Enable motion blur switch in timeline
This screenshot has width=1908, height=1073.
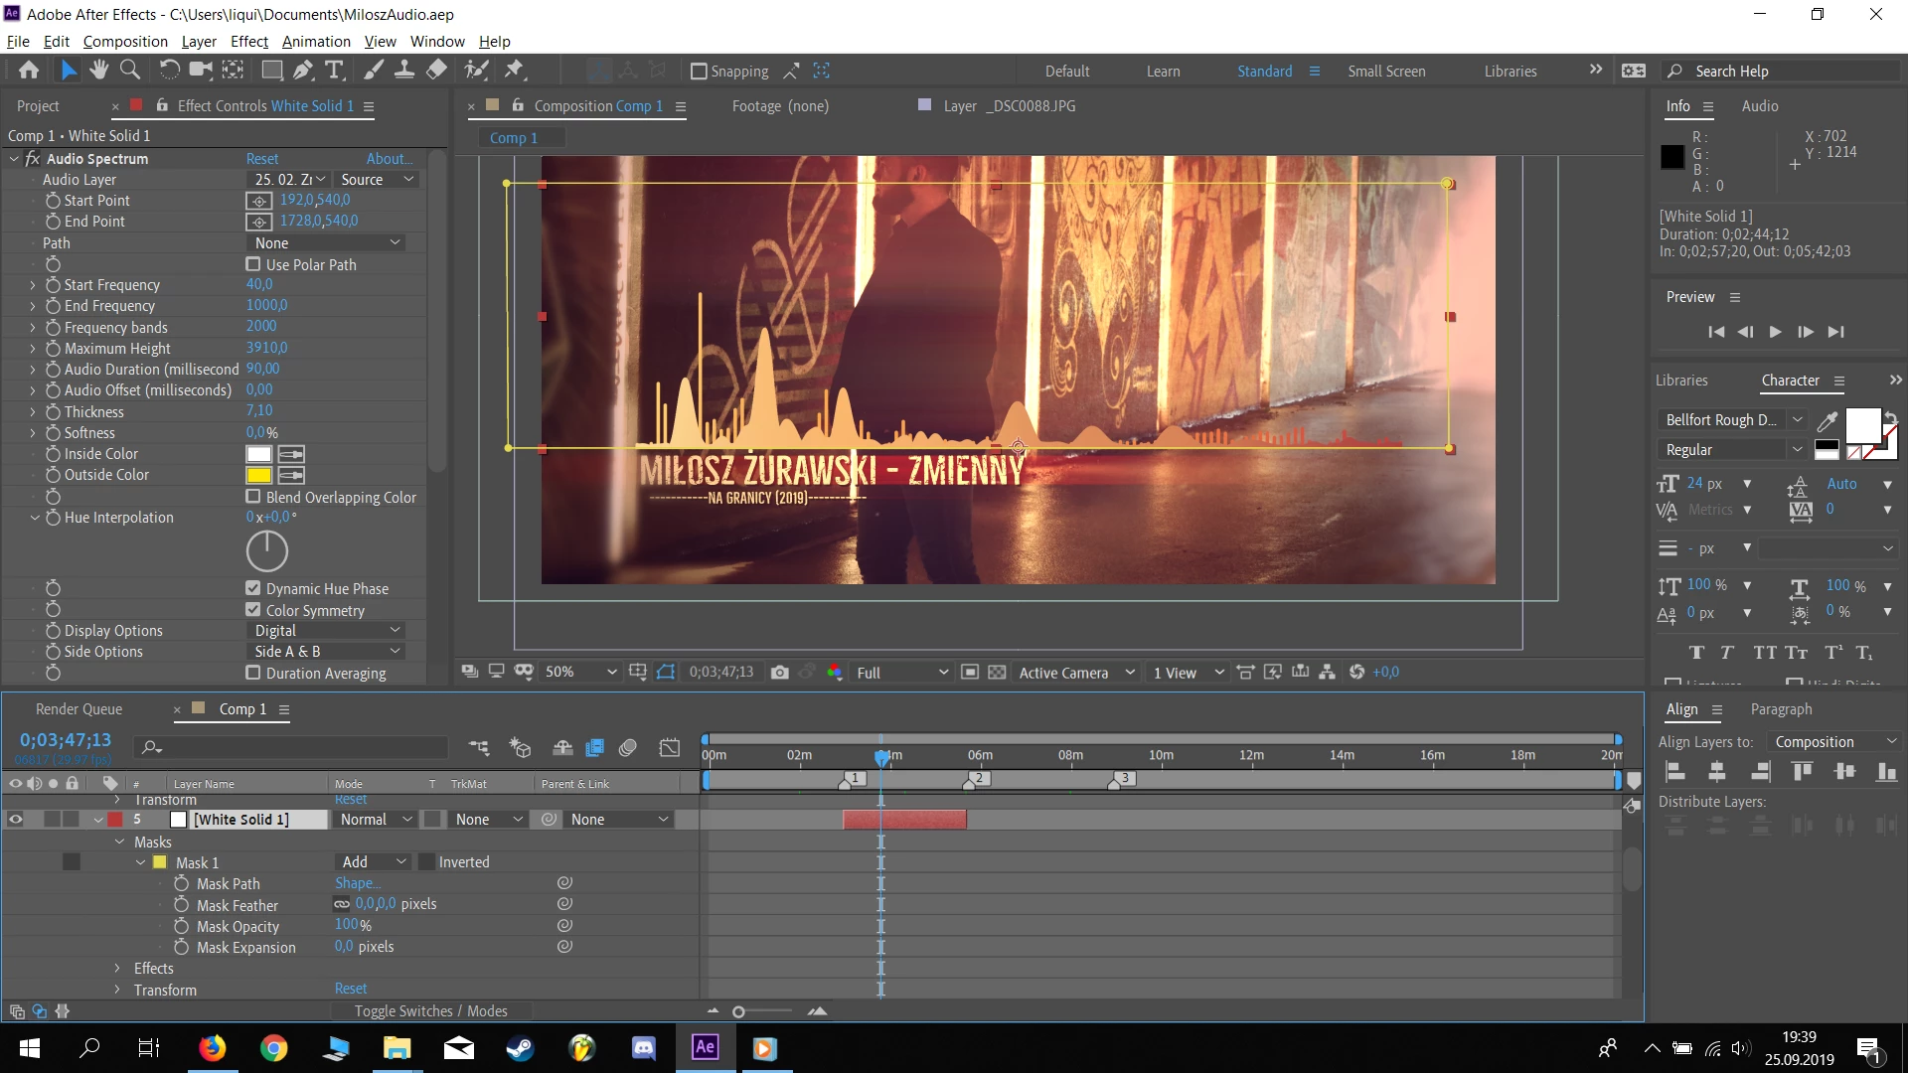point(627,747)
